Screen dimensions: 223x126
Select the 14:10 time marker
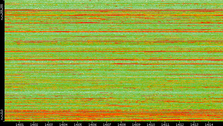click(150, 124)
